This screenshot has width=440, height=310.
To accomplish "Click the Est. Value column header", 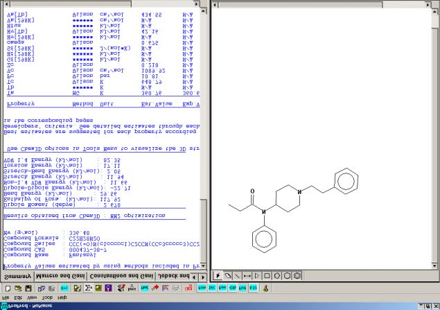I will point(157,104).
